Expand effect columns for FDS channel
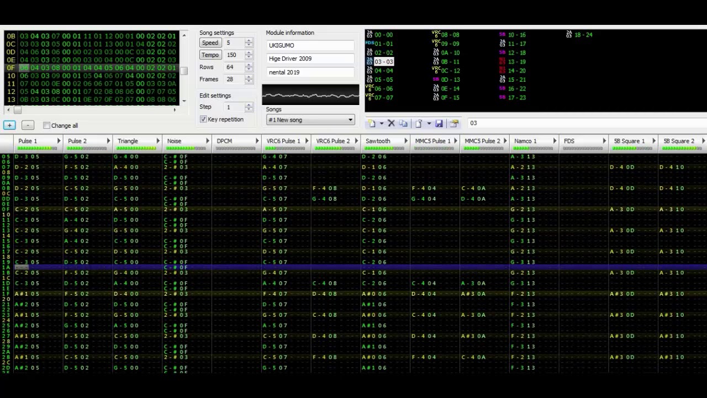The image size is (707, 398). [605, 141]
